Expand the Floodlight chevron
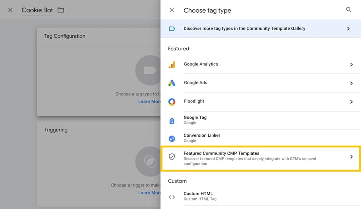361x209 pixels. pos(351,102)
